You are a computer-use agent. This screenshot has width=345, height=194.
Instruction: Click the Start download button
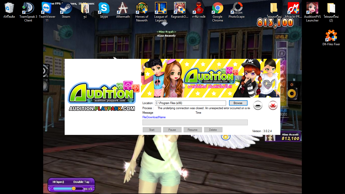[x=152, y=130]
